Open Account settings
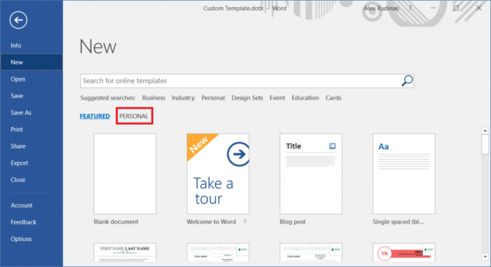This screenshot has width=491, height=267. [x=32, y=205]
